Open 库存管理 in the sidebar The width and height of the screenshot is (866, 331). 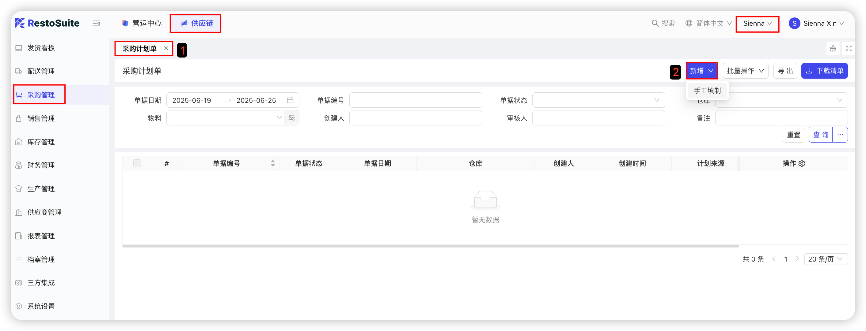click(x=41, y=142)
